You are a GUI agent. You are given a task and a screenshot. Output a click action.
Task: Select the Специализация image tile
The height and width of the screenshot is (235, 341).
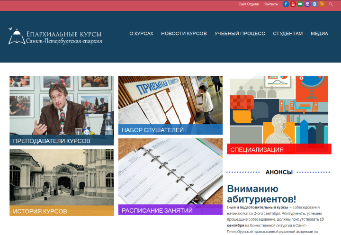(279, 115)
